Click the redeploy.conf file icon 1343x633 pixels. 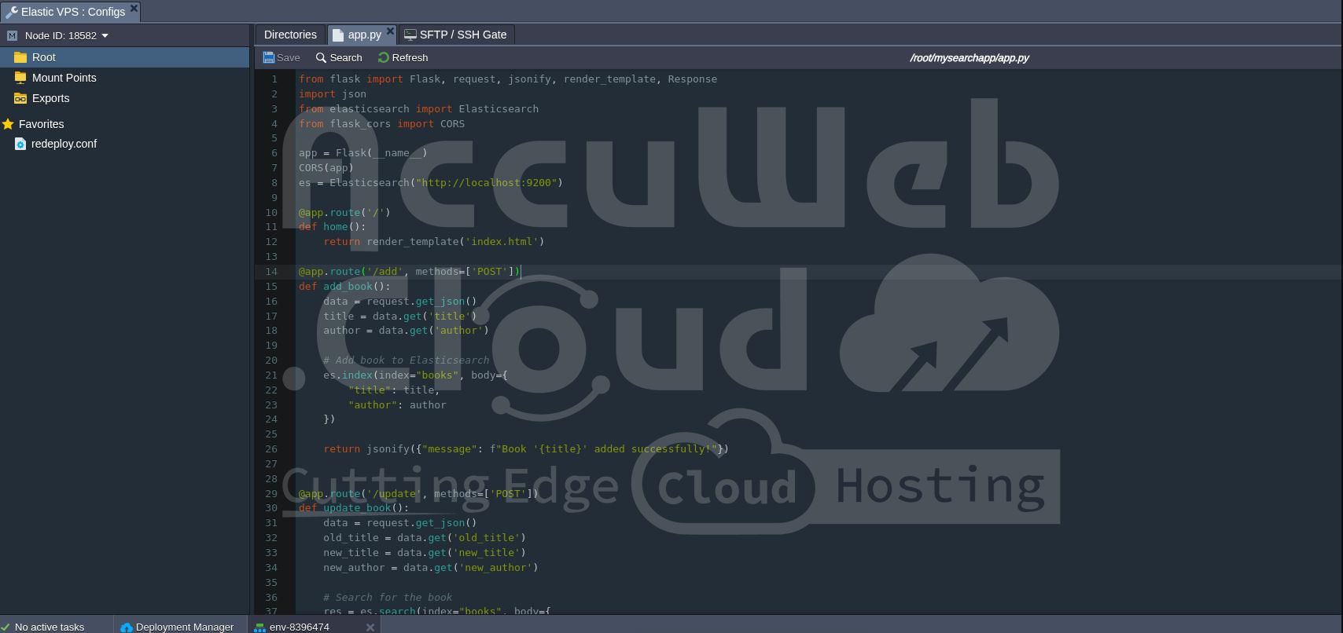coord(20,144)
